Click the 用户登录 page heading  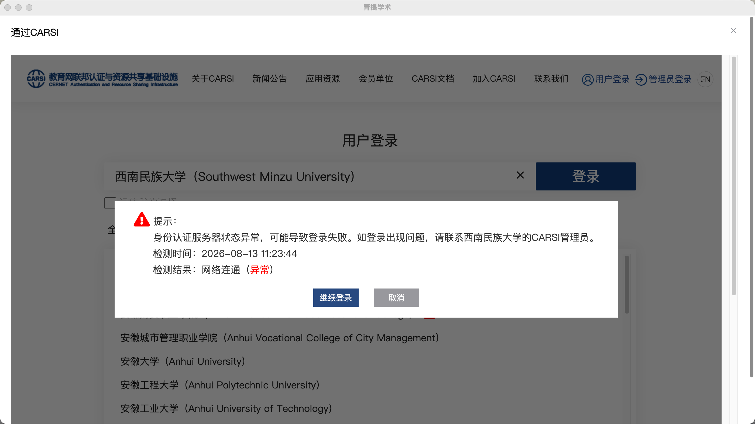tap(370, 141)
